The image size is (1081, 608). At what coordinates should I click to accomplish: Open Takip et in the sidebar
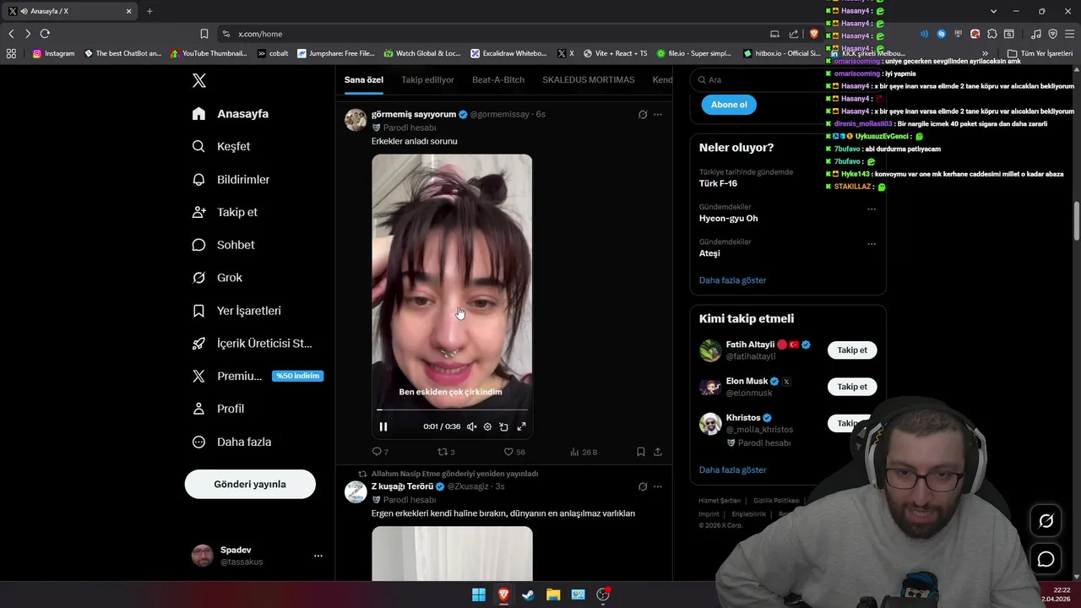(225, 212)
